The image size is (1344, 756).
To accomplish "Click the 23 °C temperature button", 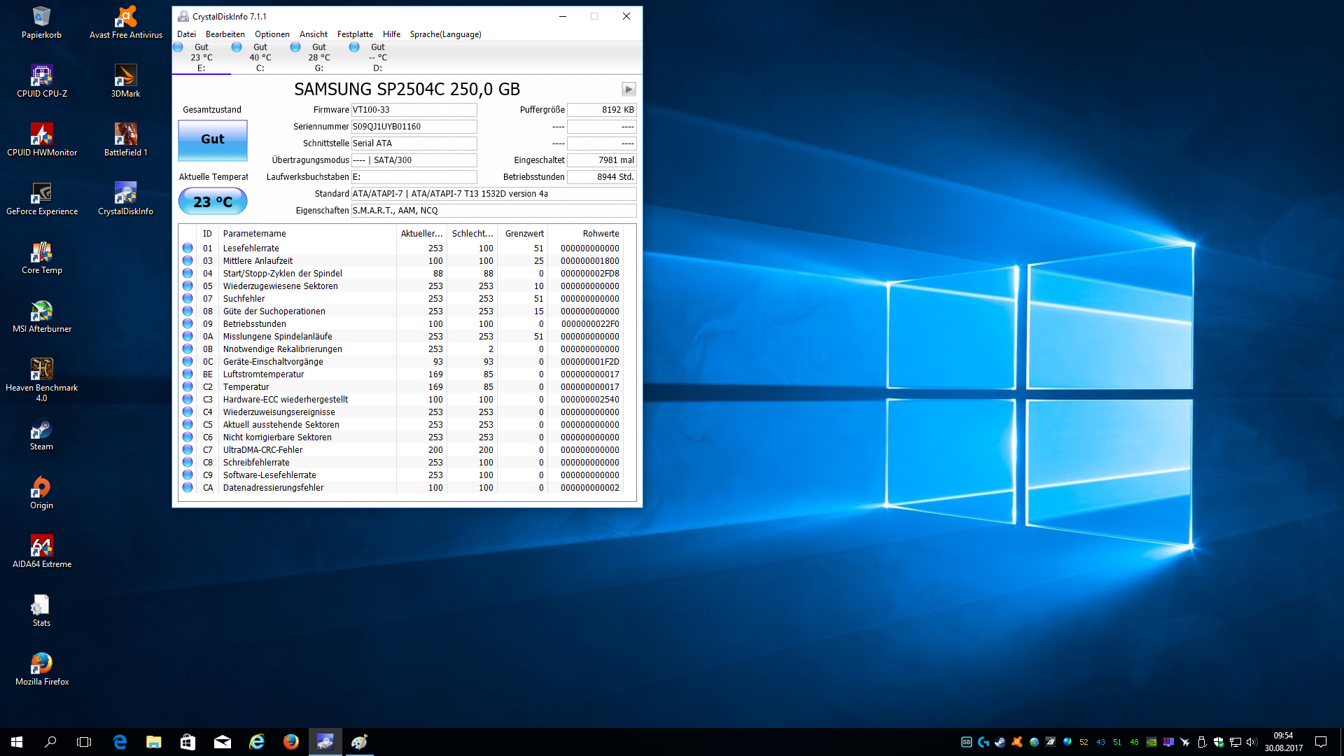I will pyautogui.click(x=212, y=202).
